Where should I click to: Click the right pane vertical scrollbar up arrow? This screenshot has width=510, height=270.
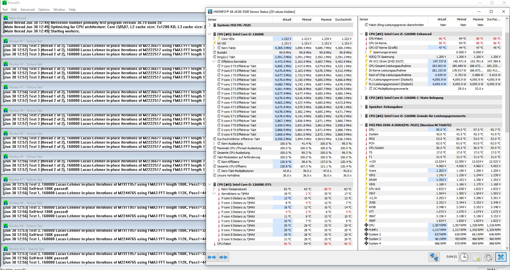507,19
